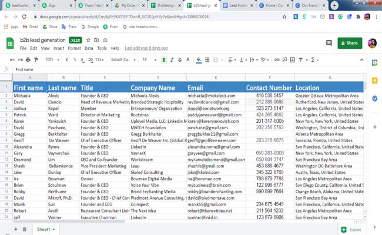Reload the page with refresh icon
Image resolution: width=382 pixels, height=235 pixels.
coord(24,16)
